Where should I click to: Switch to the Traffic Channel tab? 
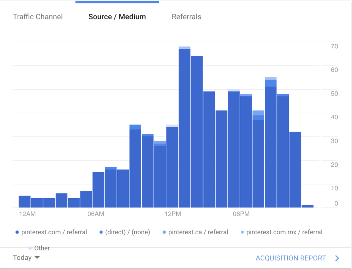[x=38, y=16]
